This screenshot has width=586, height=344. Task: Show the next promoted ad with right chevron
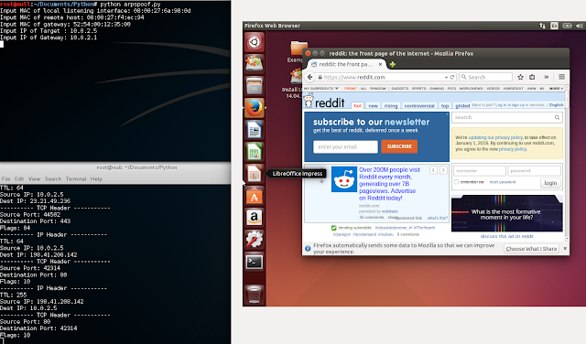(443, 170)
